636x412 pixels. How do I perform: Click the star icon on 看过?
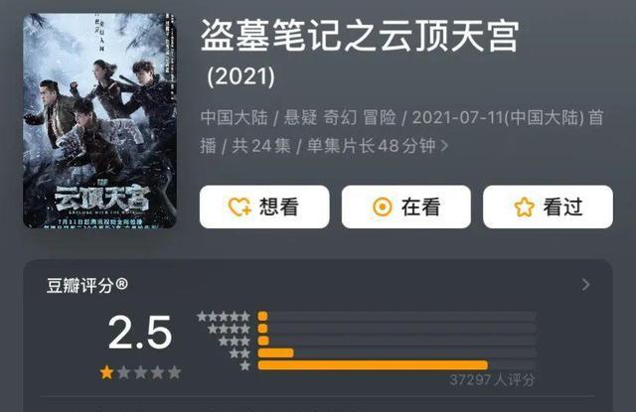click(x=524, y=207)
